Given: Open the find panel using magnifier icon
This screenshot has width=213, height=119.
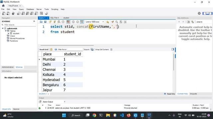Looking at the screenshot, I should [x=116, y=22].
